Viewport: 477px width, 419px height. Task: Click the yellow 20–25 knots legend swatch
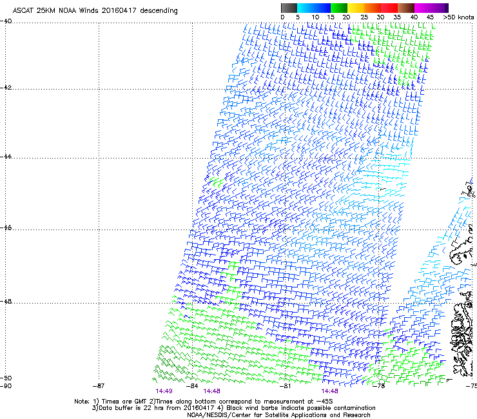point(356,8)
